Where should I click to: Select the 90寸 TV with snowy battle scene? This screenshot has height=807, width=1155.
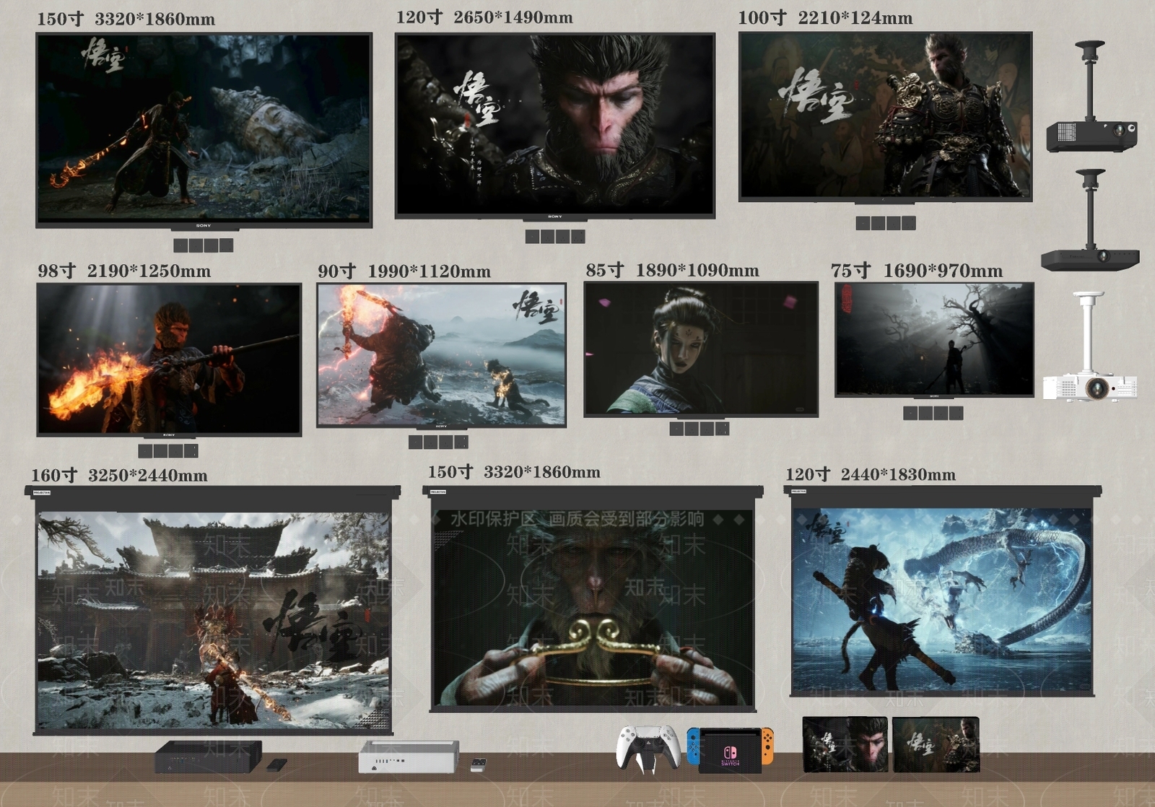[441, 355]
